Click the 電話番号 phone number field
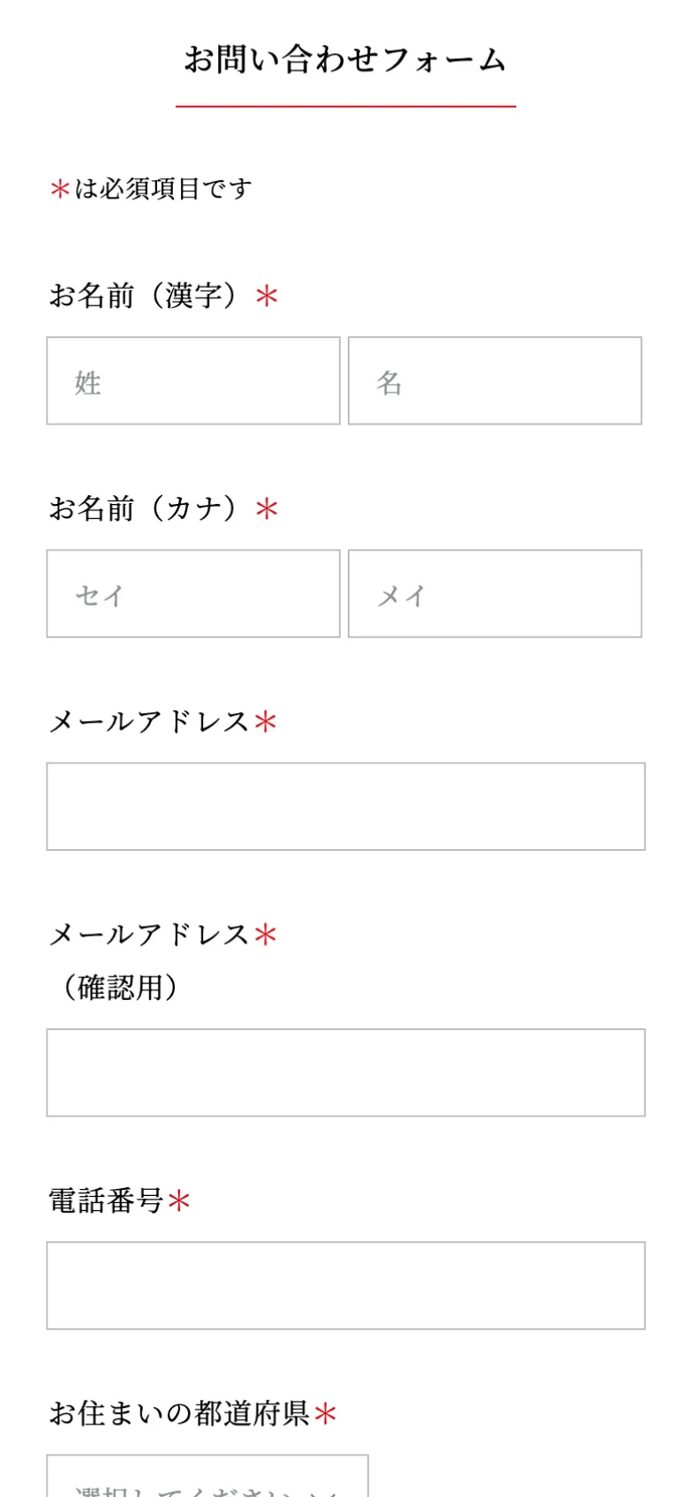The image size is (692, 1497). 346,1285
